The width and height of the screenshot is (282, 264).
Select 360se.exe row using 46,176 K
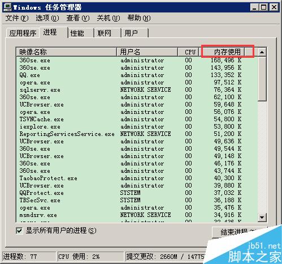(x=137, y=163)
